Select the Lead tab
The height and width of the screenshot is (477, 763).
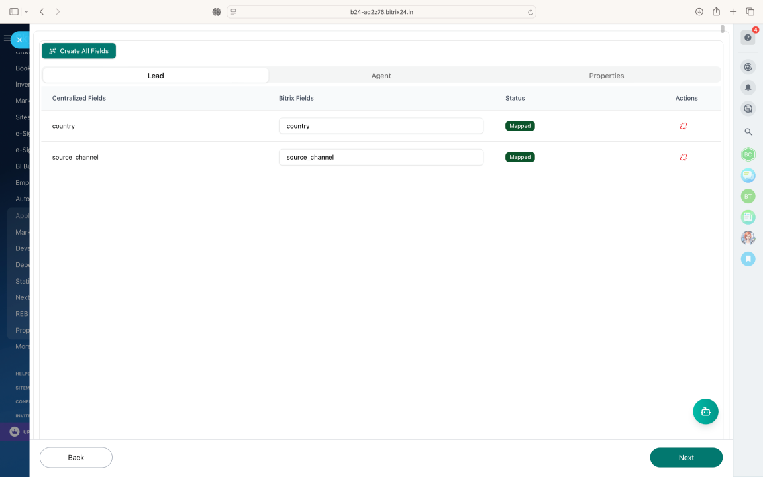point(156,76)
